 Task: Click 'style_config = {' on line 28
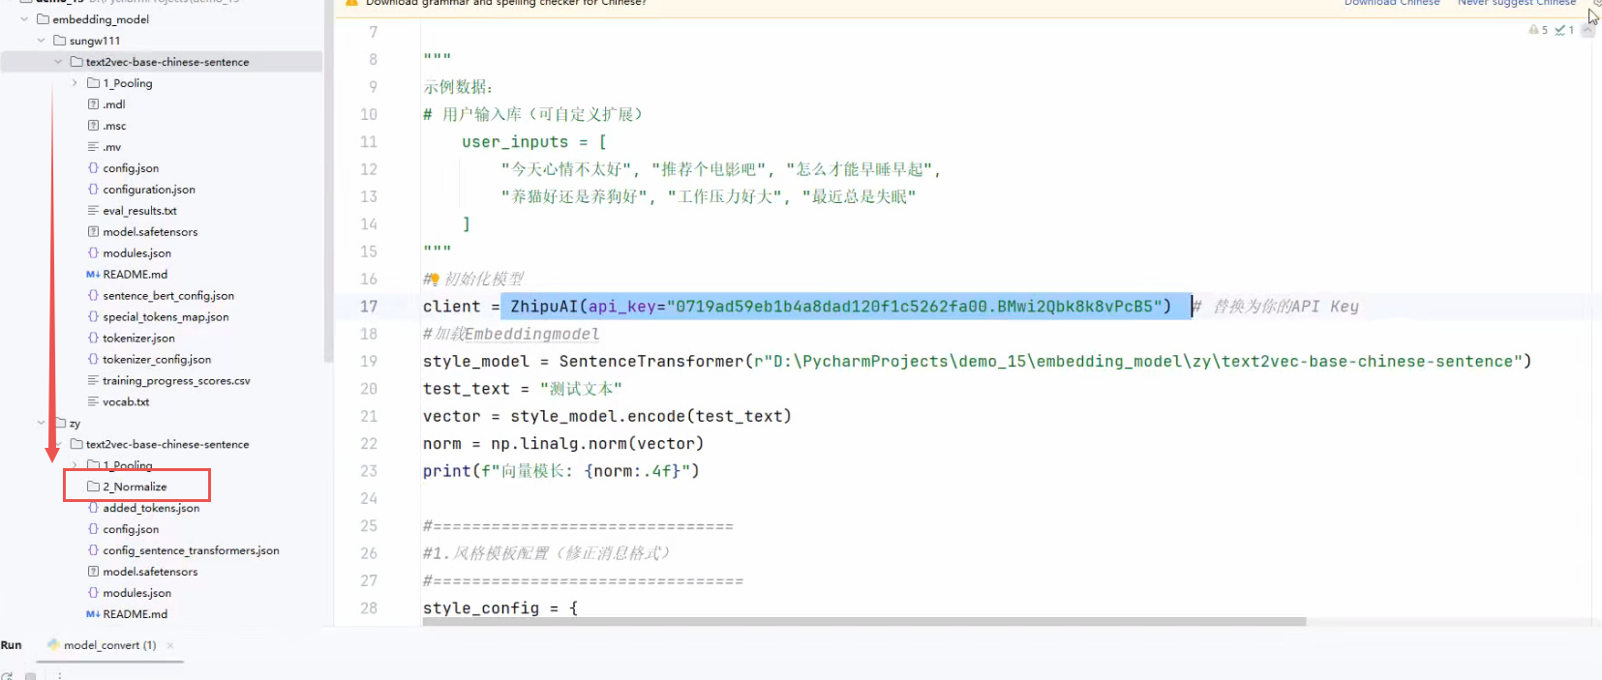coord(500,608)
